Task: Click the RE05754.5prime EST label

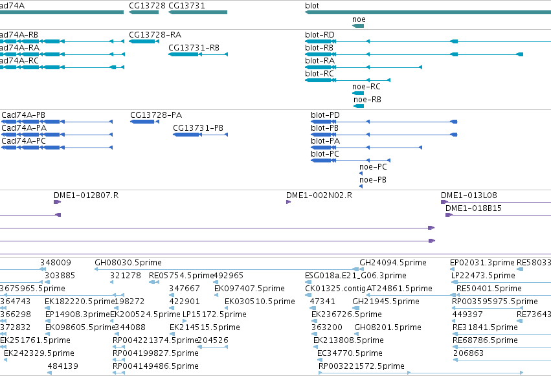Action: coord(181,276)
